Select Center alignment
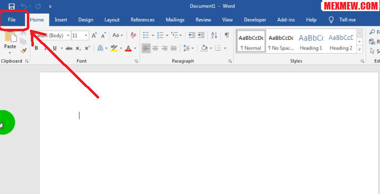Image resolution: width=380 pixels, height=194 pixels. 155,48
